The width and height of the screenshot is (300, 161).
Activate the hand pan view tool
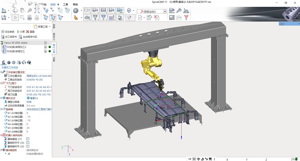pyautogui.click(x=22, y=10)
